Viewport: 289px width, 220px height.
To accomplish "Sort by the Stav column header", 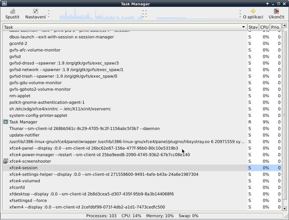I will pos(253,27).
